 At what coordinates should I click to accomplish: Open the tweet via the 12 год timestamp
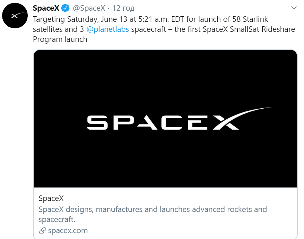[124, 7]
